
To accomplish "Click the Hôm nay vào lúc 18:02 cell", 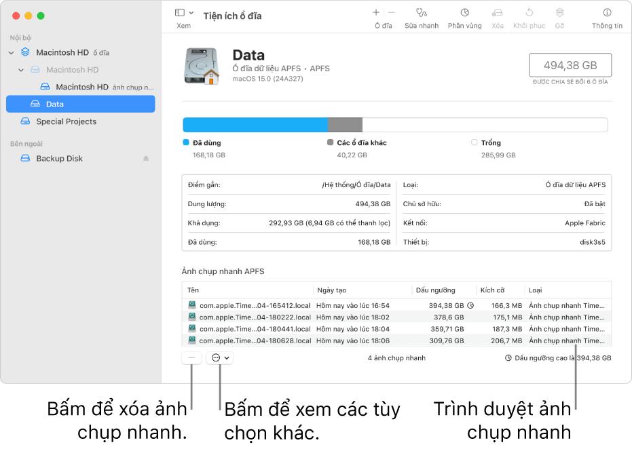I will [x=353, y=317].
